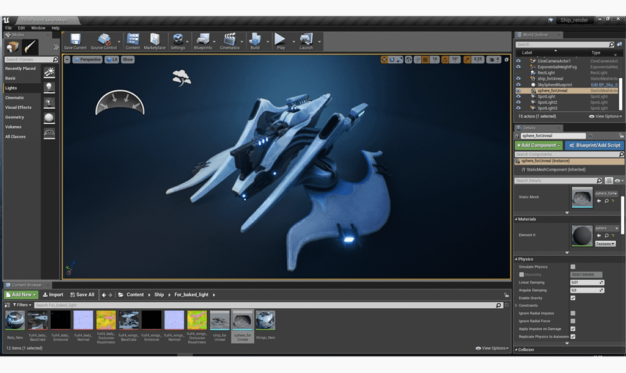Open the viewport Show menu
Viewport: 626px width, 373px height.
[x=128, y=60]
